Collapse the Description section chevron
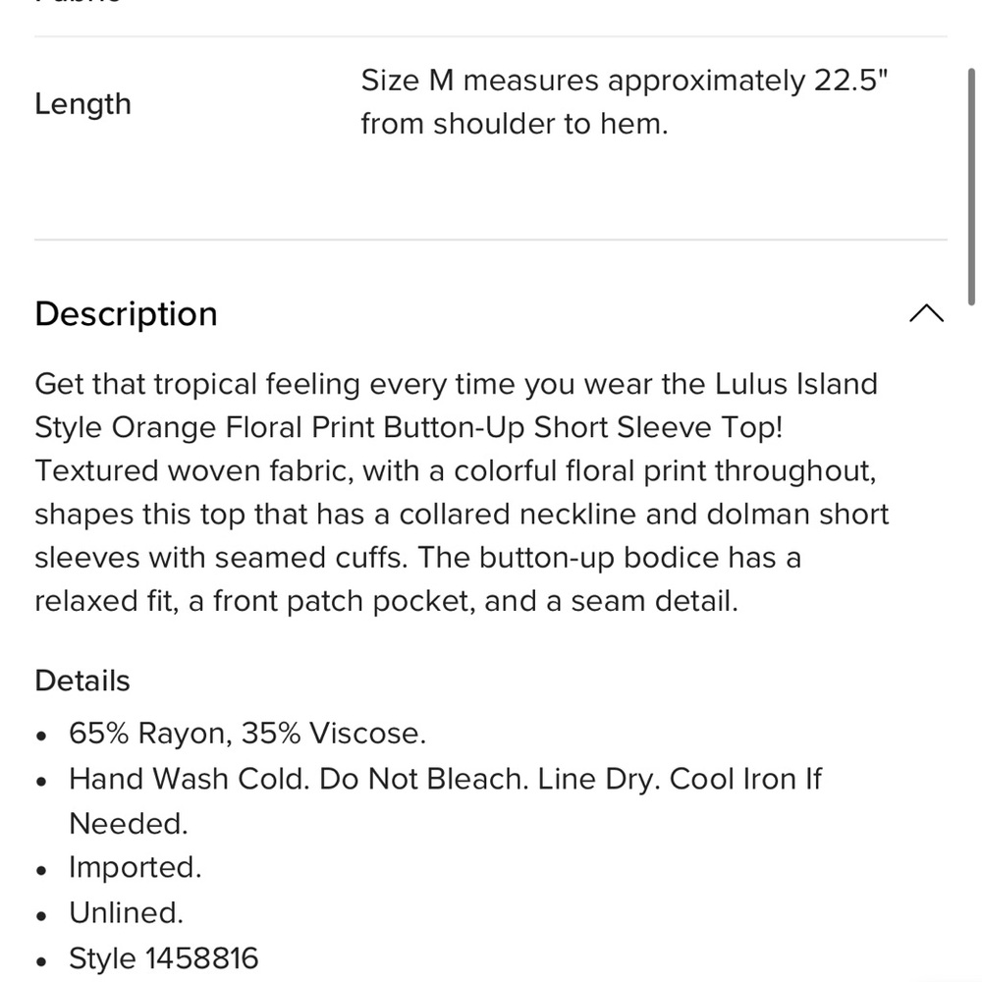This screenshot has width=982, height=982. point(926,313)
